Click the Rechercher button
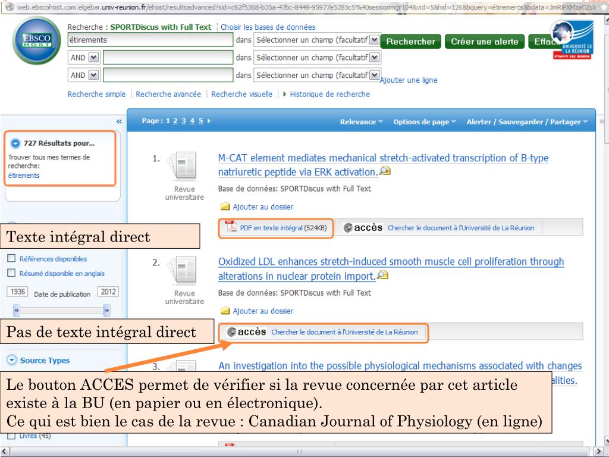609x457 pixels. 410,42
